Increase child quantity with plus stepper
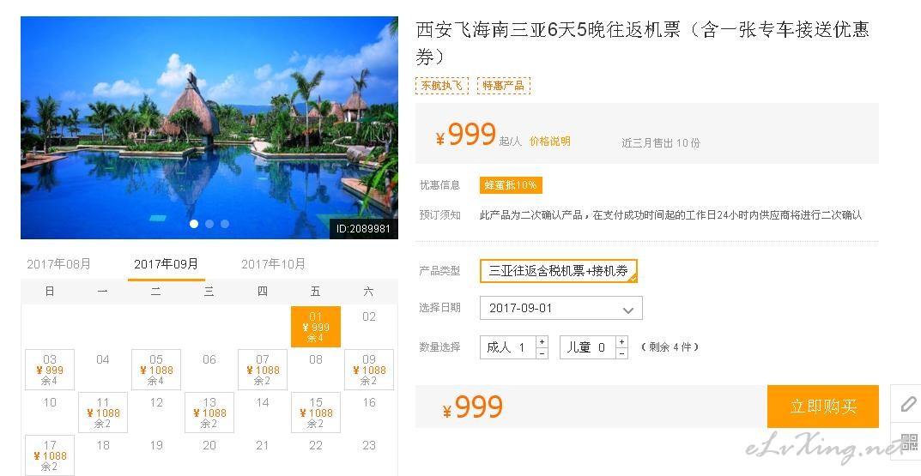The image size is (921, 476). click(x=622, y=341)
